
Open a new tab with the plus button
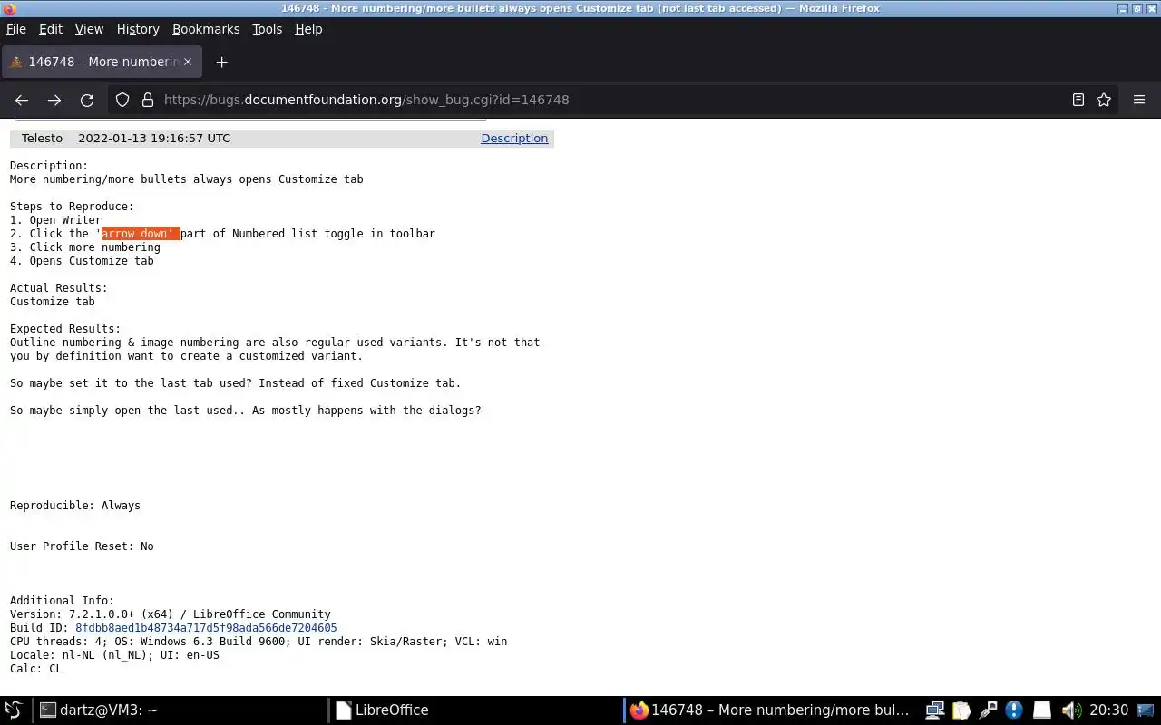221,62
